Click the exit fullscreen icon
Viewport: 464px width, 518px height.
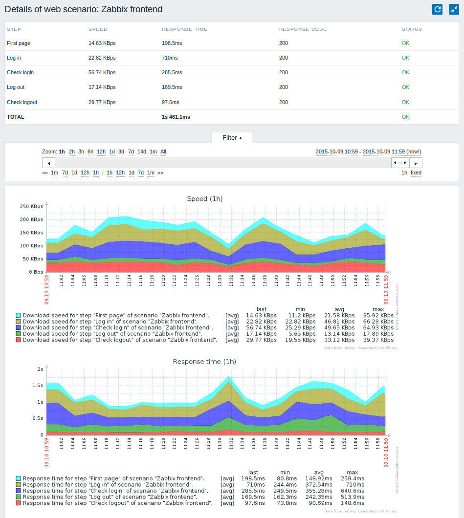click(454, 9)
